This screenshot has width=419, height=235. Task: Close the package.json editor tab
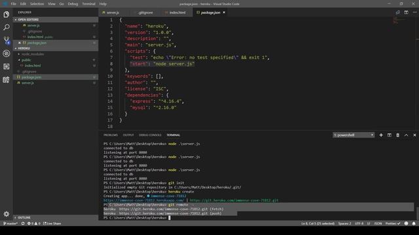(224, 12)
